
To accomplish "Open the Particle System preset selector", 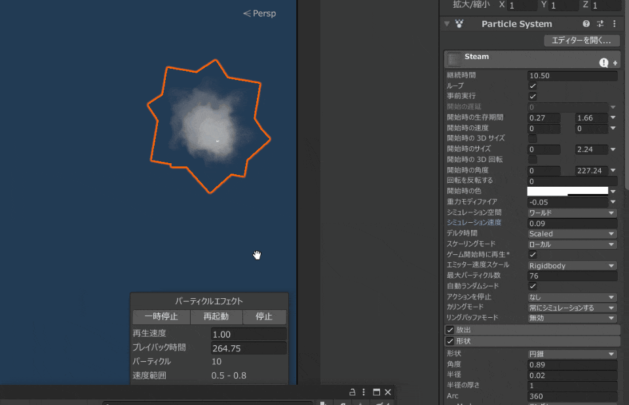I will point(600,24).
